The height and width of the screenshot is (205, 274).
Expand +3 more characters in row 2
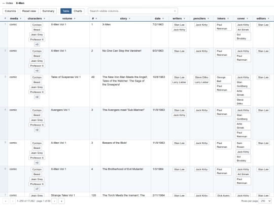click(37, 70)
